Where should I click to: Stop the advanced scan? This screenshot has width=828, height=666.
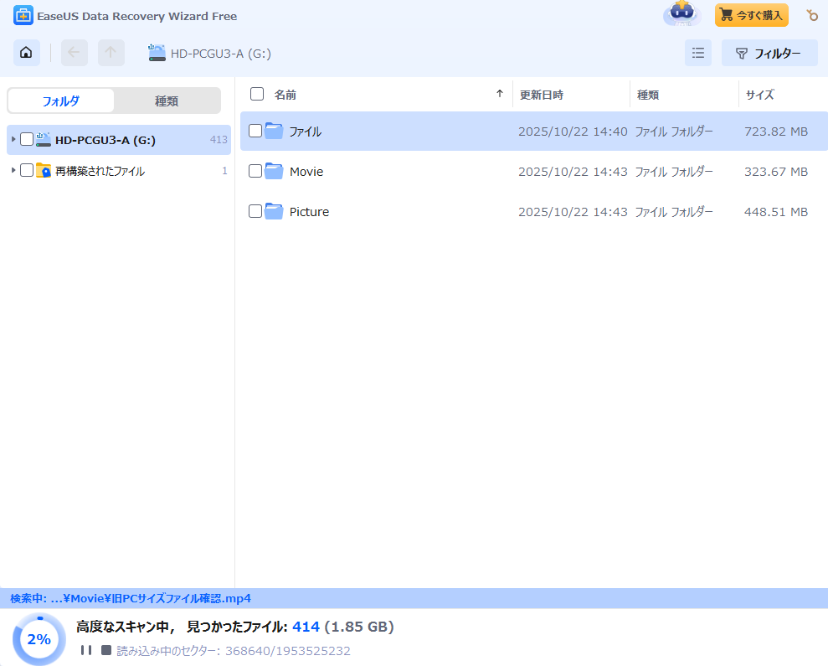105,650
